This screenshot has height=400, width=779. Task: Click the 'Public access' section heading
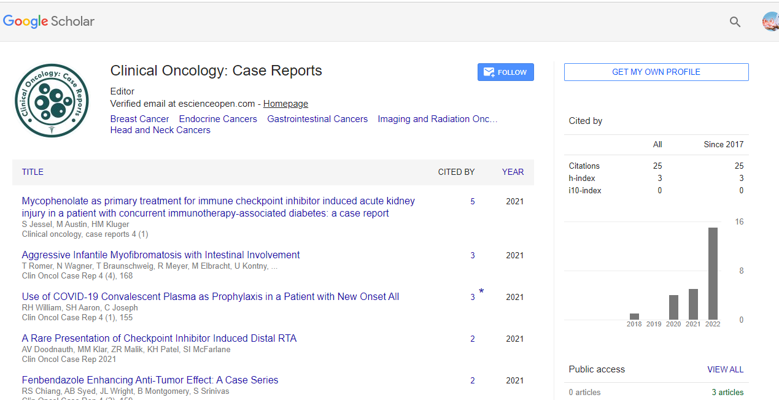coord(597,369)
